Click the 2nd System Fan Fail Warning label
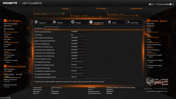The width and height of the screenshot is (176, 99). pos(44,53)
